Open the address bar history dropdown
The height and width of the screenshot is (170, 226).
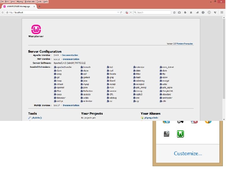click(118, 12)
